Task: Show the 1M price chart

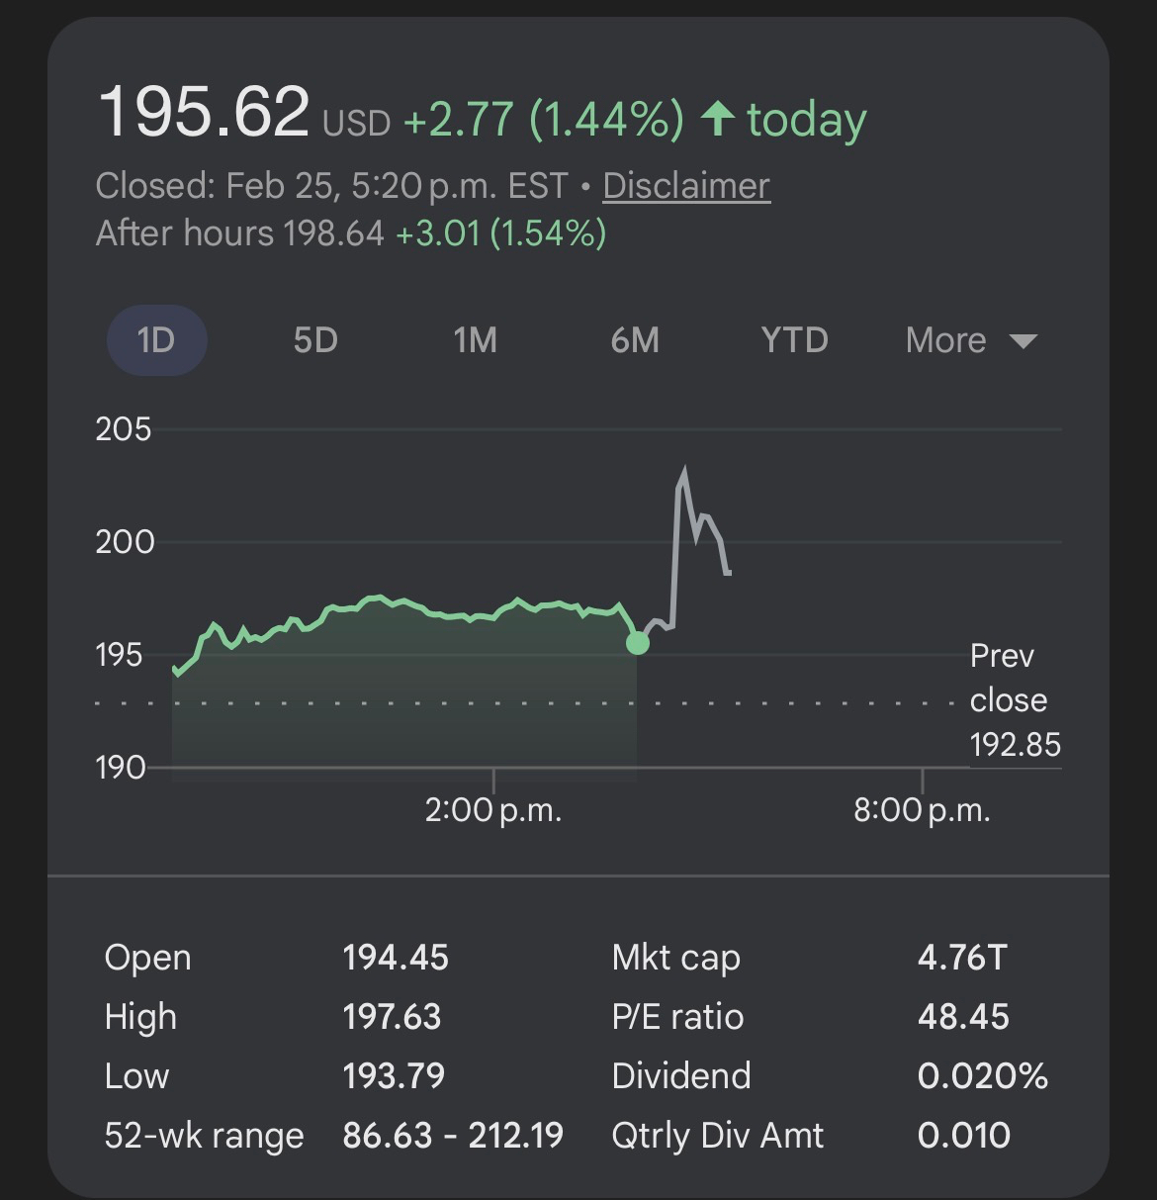Action: pos(475,340)
